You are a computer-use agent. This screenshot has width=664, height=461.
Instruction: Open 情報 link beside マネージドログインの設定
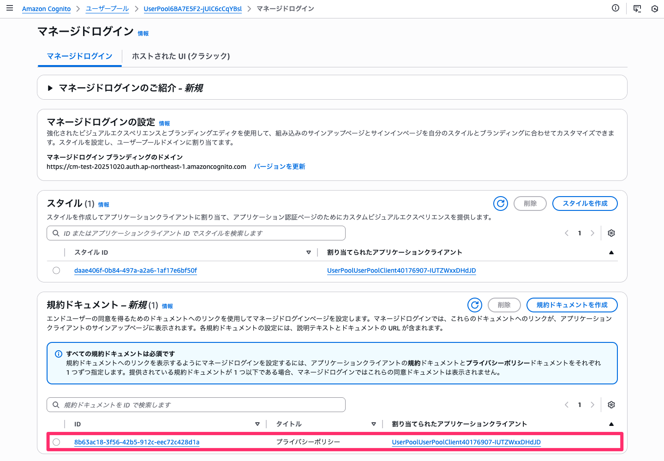(x=165, y=124)
